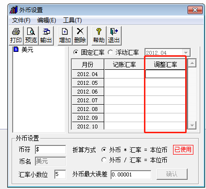Select the 2012.04 month row
This screenshot has height=189, width=206.
88,74
